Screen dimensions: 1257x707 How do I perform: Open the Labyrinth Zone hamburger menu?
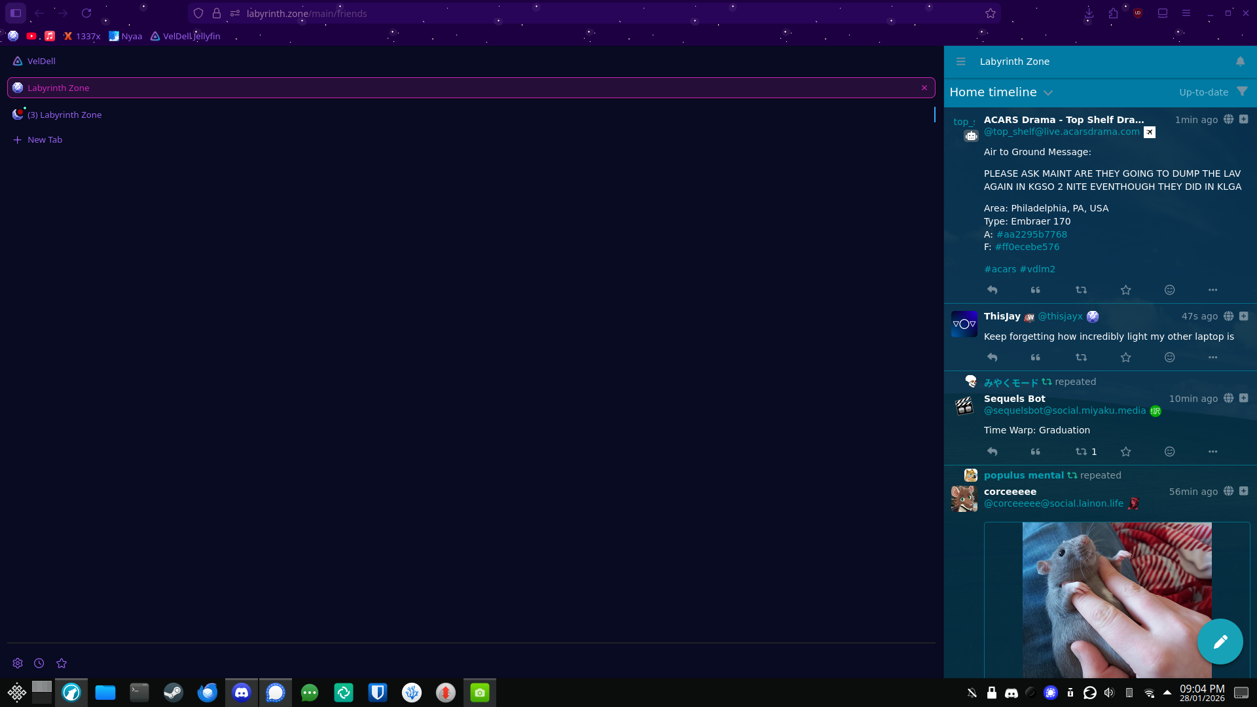(x=960, y=61)
